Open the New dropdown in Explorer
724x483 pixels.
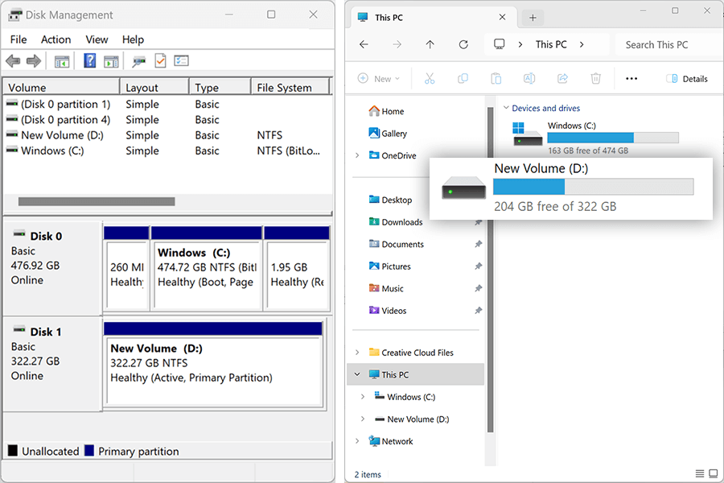[379, 79]
